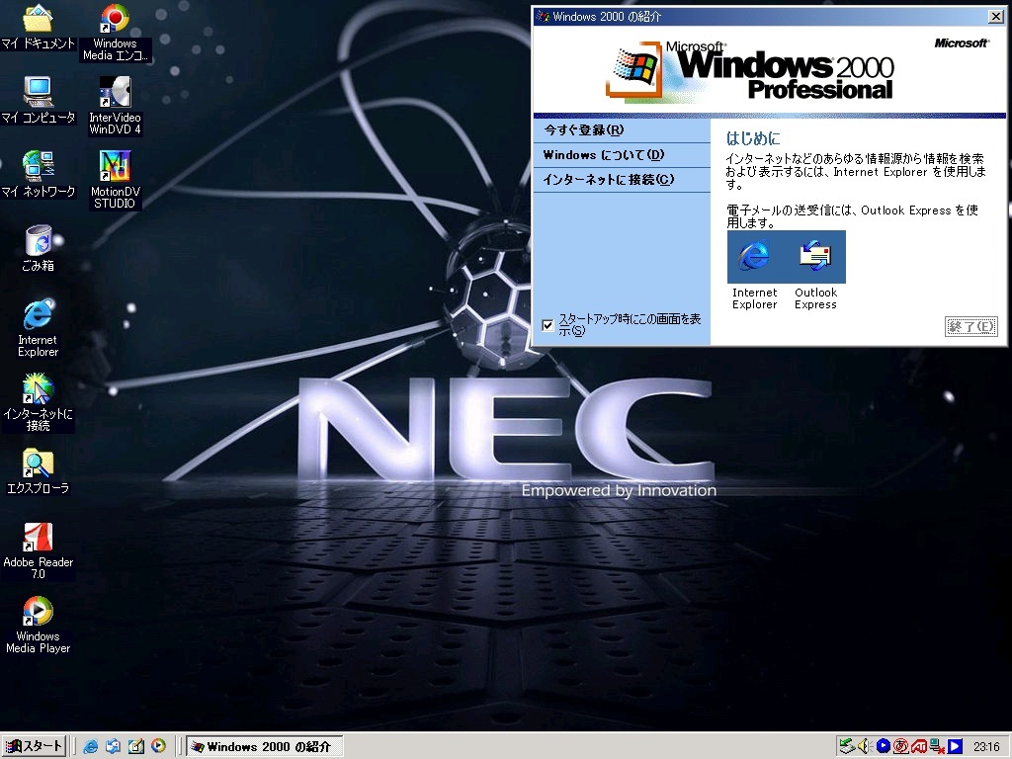The height and width of the screenshot is (759, 1012).
Task: Select InterVideo WinDVD 4 shortcut
Action: 115,106
